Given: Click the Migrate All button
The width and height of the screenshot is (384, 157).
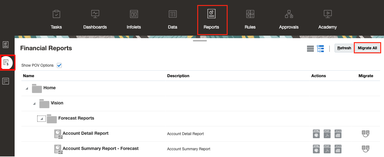Looking at the screenshot, I should [367, 48].
